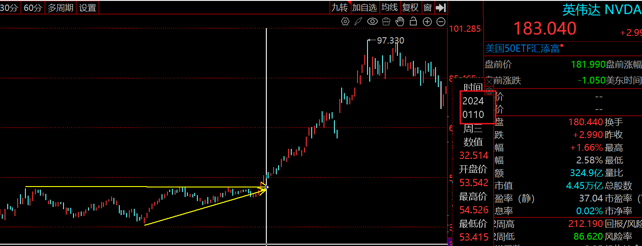The height and width of the screenshot is (246, 642).
Task: Zoom in with the plus icon
Action: [427, 21]
